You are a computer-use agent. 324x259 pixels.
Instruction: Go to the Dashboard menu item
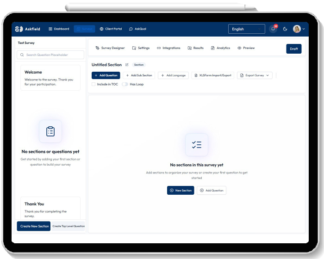click(59, 29)
